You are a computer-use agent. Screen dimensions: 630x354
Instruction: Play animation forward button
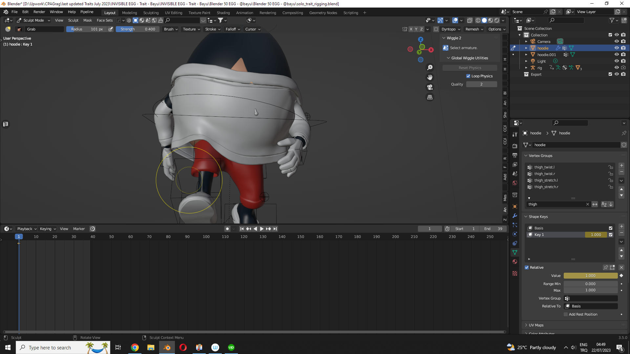[262, 229]
